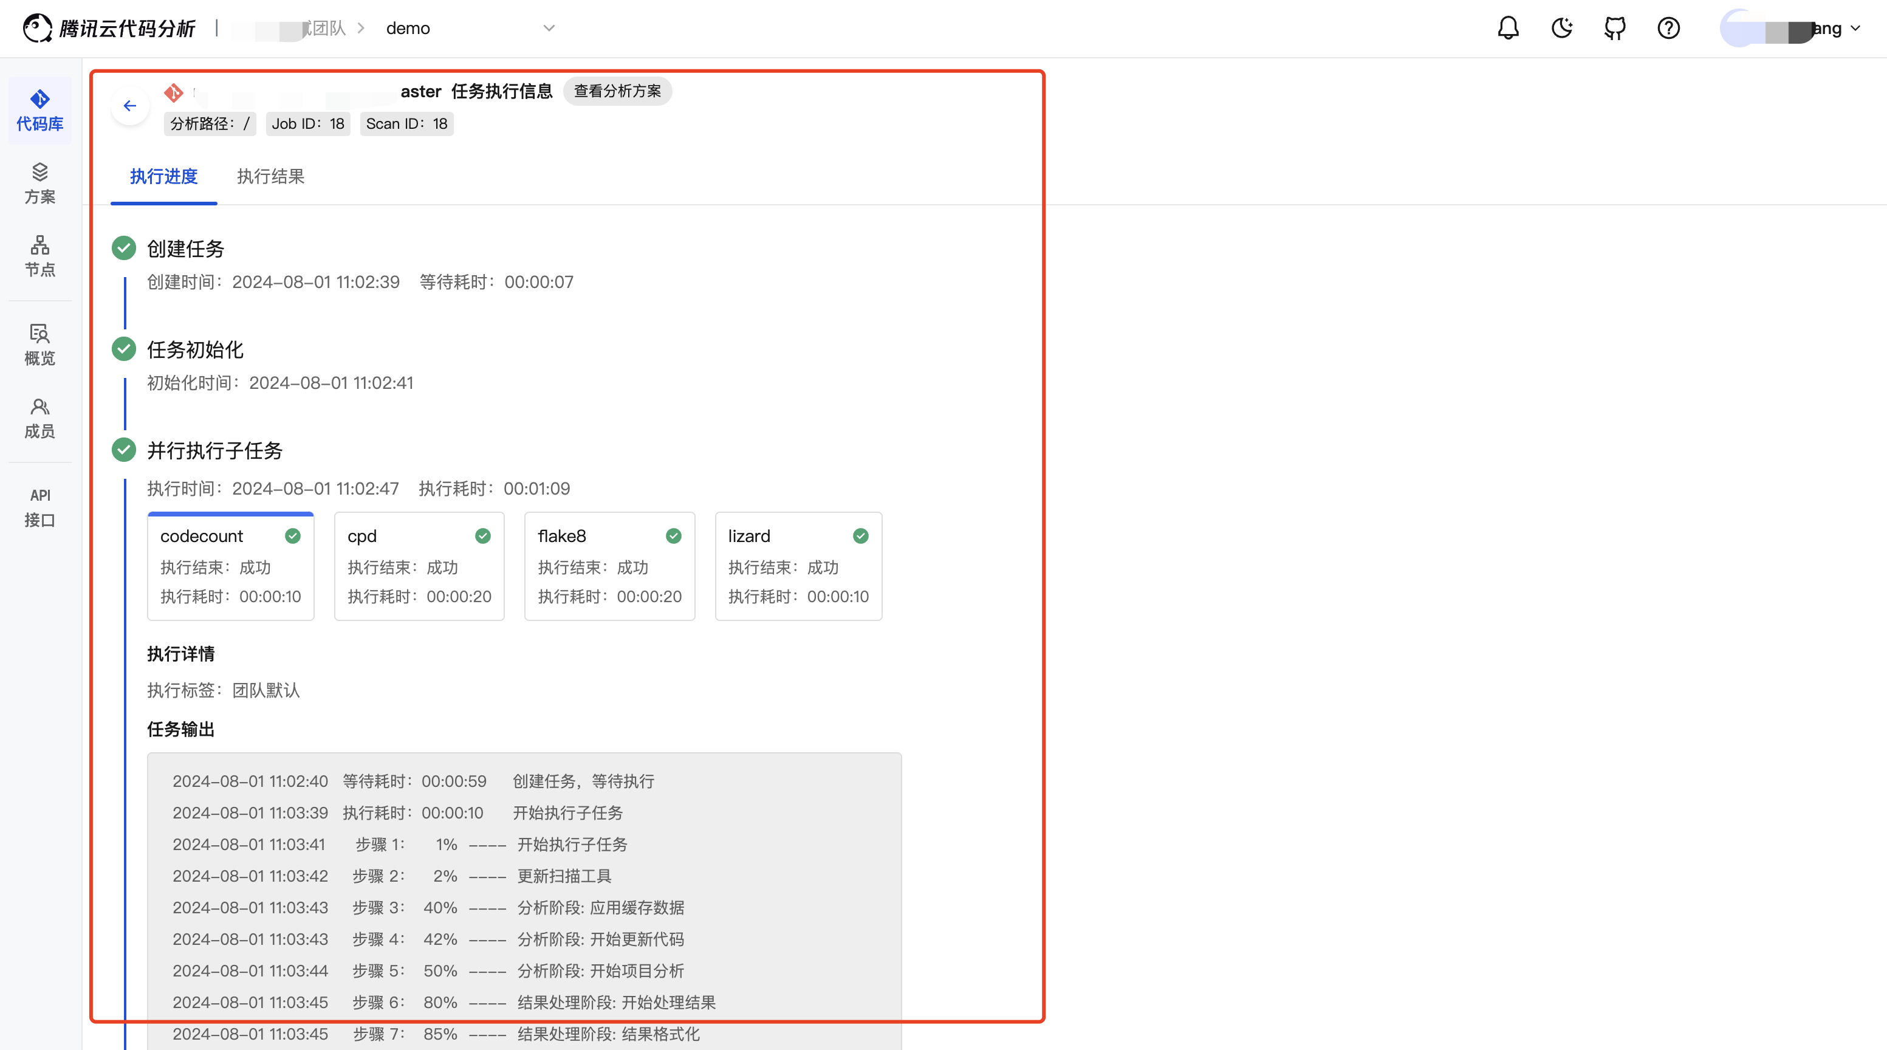
Task: Click log line 创建任务, 等待执行
Action: pos(414,781)
